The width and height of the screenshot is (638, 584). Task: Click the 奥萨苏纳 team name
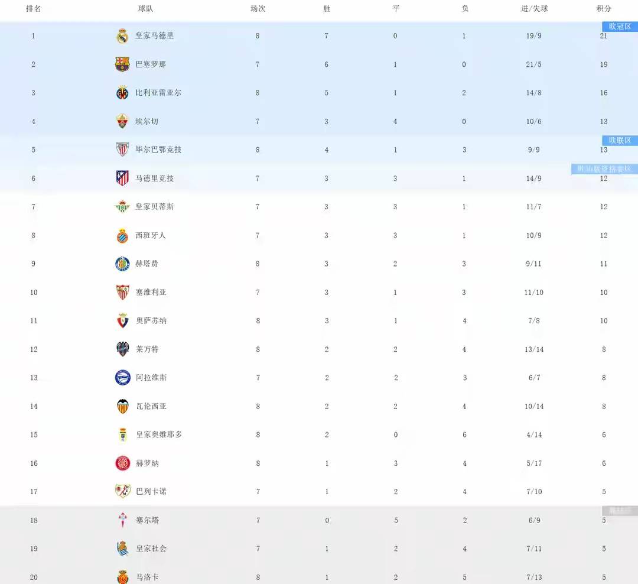151,320
